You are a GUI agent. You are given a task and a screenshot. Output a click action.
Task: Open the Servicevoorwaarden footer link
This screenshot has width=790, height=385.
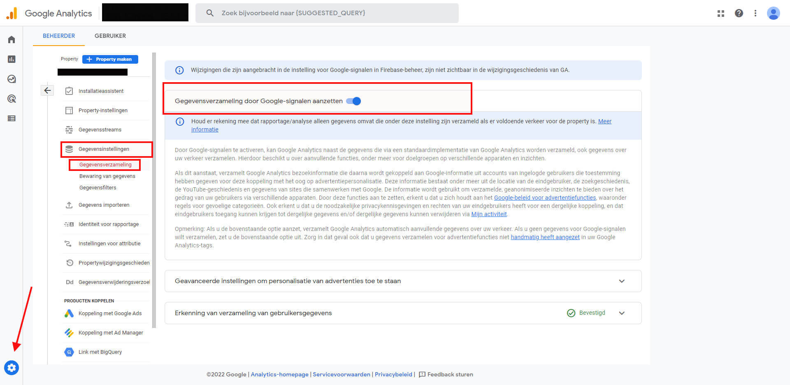(342, 374)
